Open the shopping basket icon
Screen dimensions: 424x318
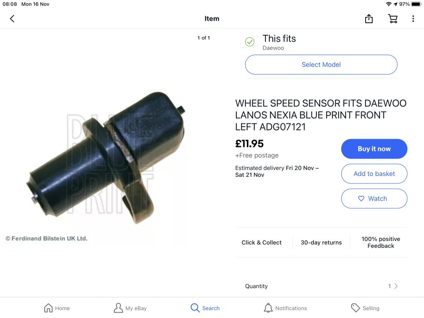[x=393, y=19]
